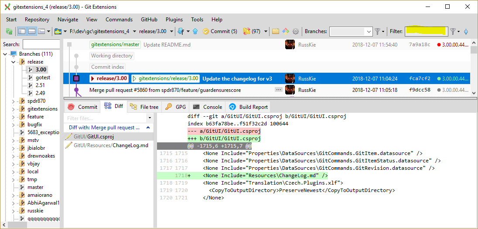Click the russkie folder icon
This screenshot has height=229, width=478.
pos(22,211)
